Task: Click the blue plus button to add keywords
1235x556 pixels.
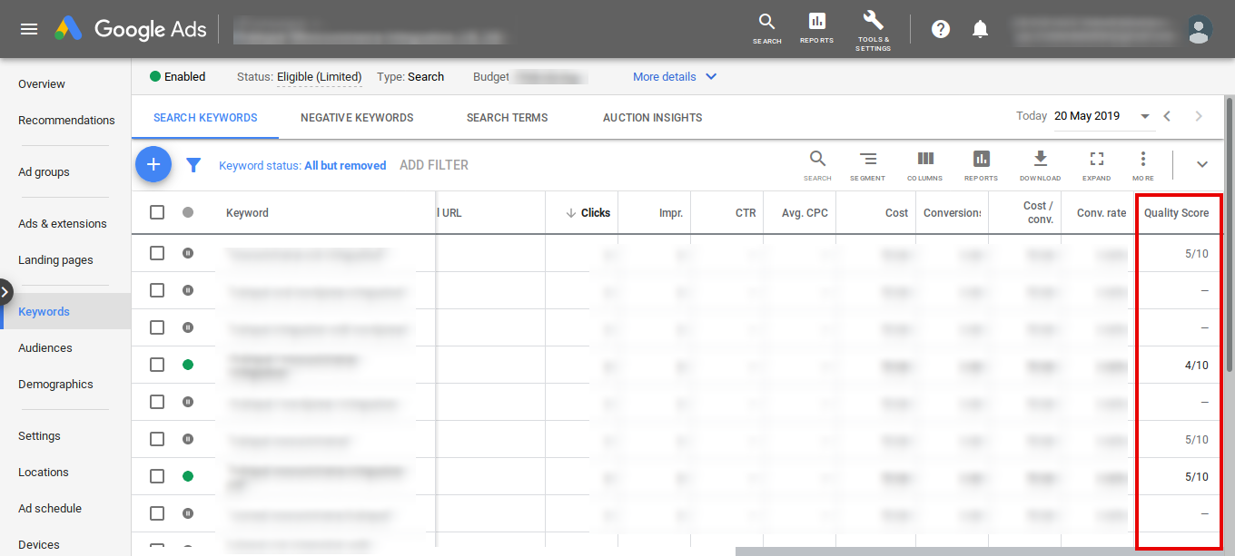Action: coord(153,164)
